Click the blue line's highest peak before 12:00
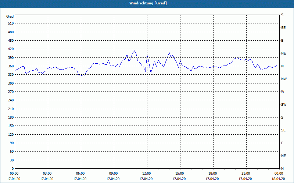294x183 pixels. pos(134,51)
